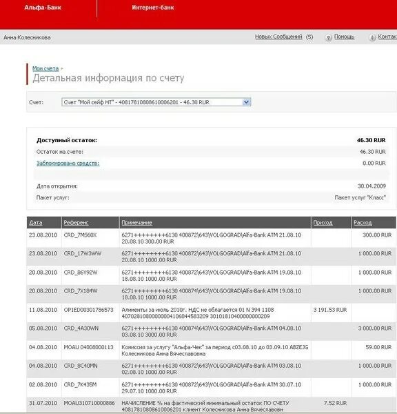
Task: Go back to Мои счета breadcrumb
Action: (45, 68)
